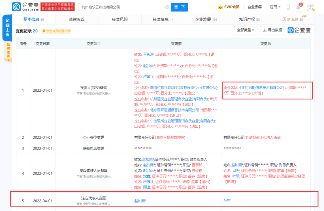Open 沈鑫 director link
The height and width of the screenshot is (211, 324).
(147, 176)
